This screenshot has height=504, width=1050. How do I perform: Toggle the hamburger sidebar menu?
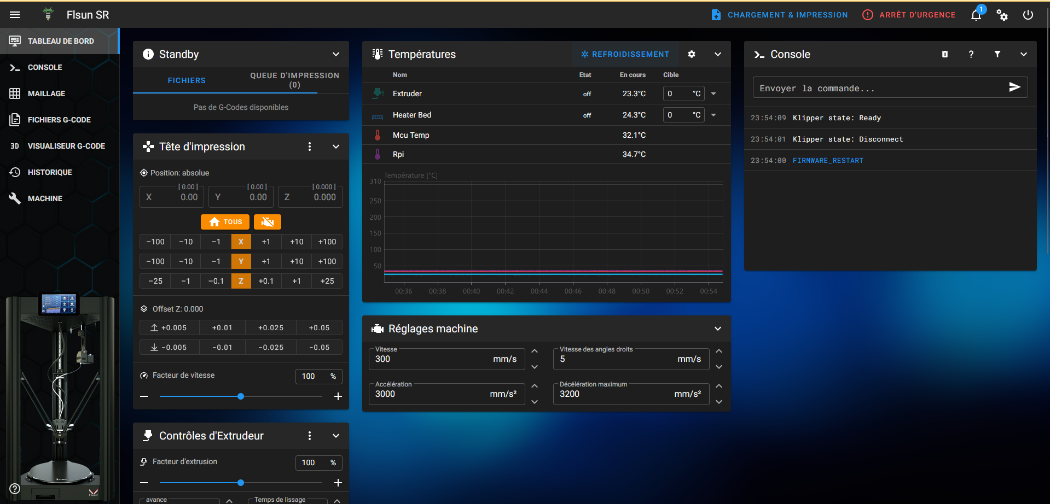15,15
